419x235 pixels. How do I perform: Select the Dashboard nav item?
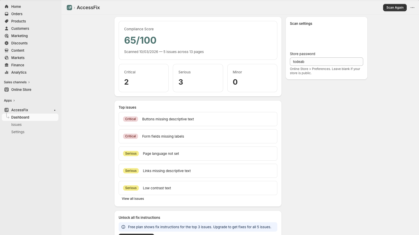point(20,117)
